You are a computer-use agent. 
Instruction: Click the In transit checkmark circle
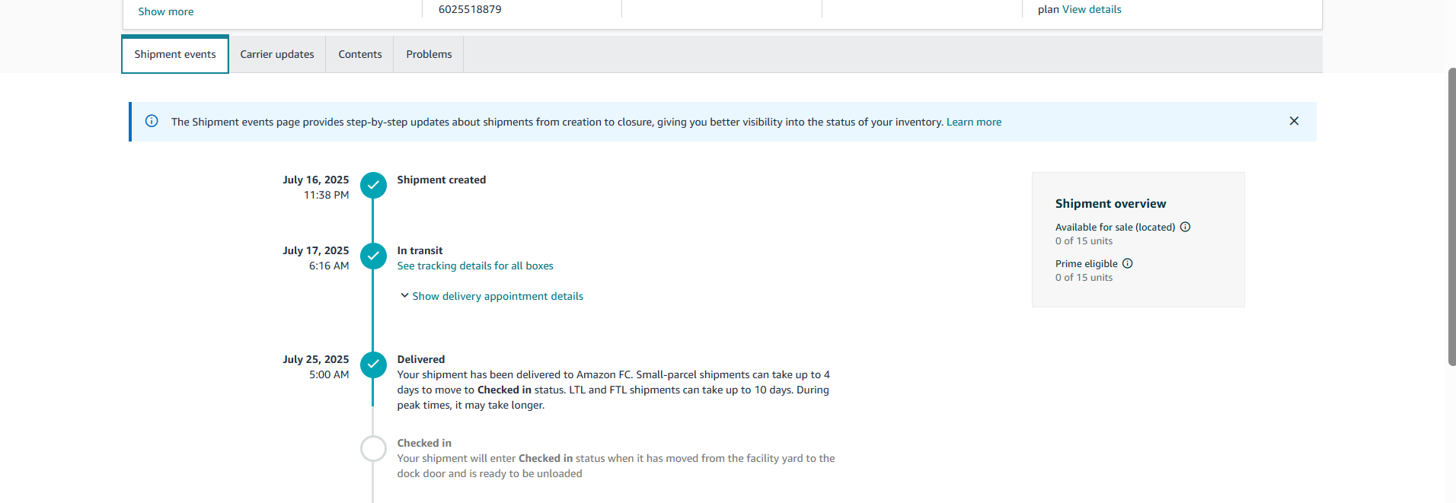373,256
